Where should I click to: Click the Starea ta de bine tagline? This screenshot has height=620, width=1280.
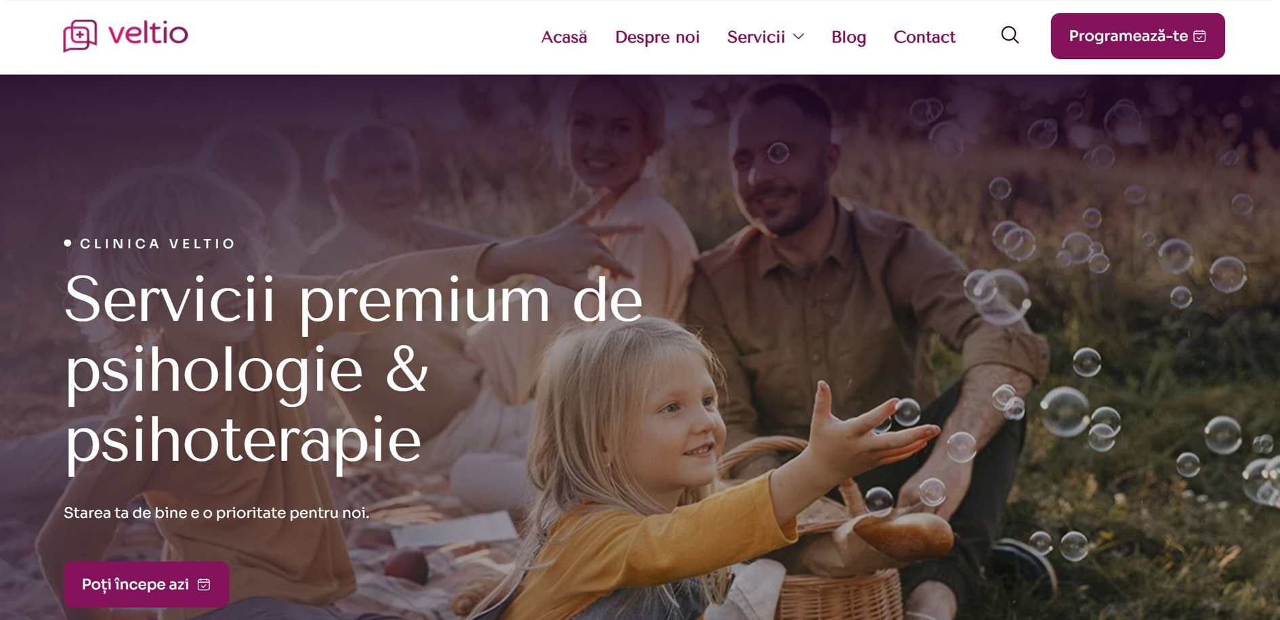pyautogui.click(x=217, y=512)
